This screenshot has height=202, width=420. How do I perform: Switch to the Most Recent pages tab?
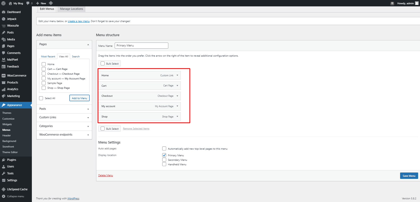pos(48,57)
